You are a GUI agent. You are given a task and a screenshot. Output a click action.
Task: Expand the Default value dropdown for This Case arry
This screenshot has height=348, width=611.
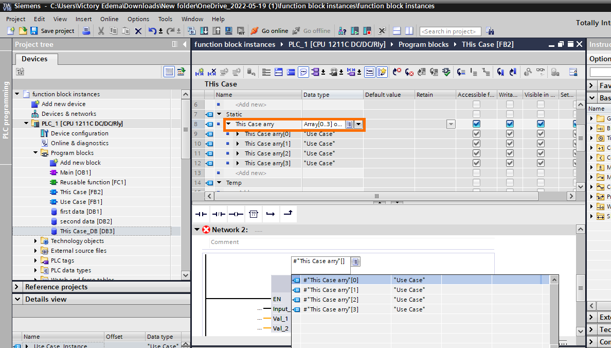click(x=451, y=124)
